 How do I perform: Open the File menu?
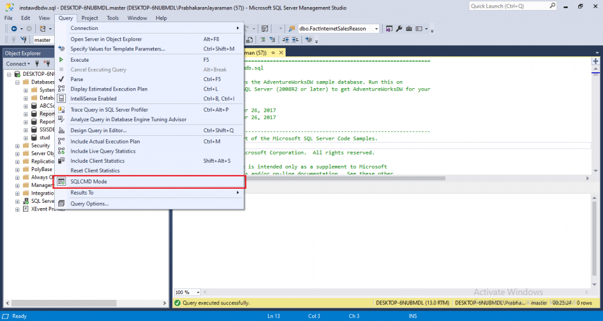[8, 18]
